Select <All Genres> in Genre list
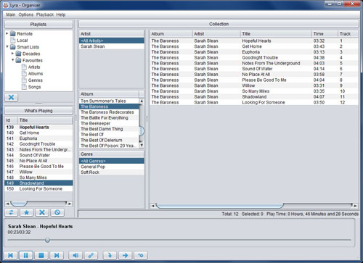The width and height of the screenshot is (363, 263). (112, 161)
